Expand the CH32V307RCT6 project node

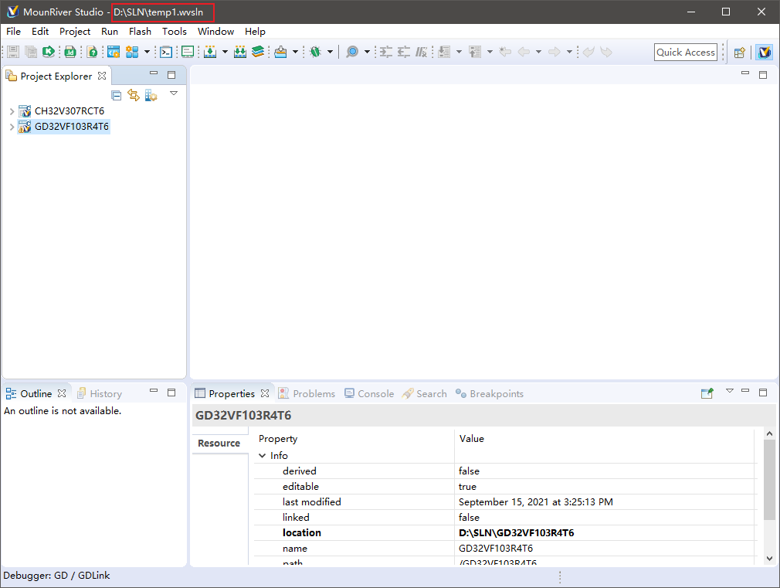tap(12, 111)
